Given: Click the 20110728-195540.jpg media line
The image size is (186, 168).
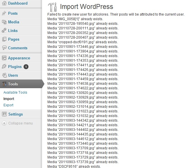Looking at the screenshot, I should coord(83,24).
